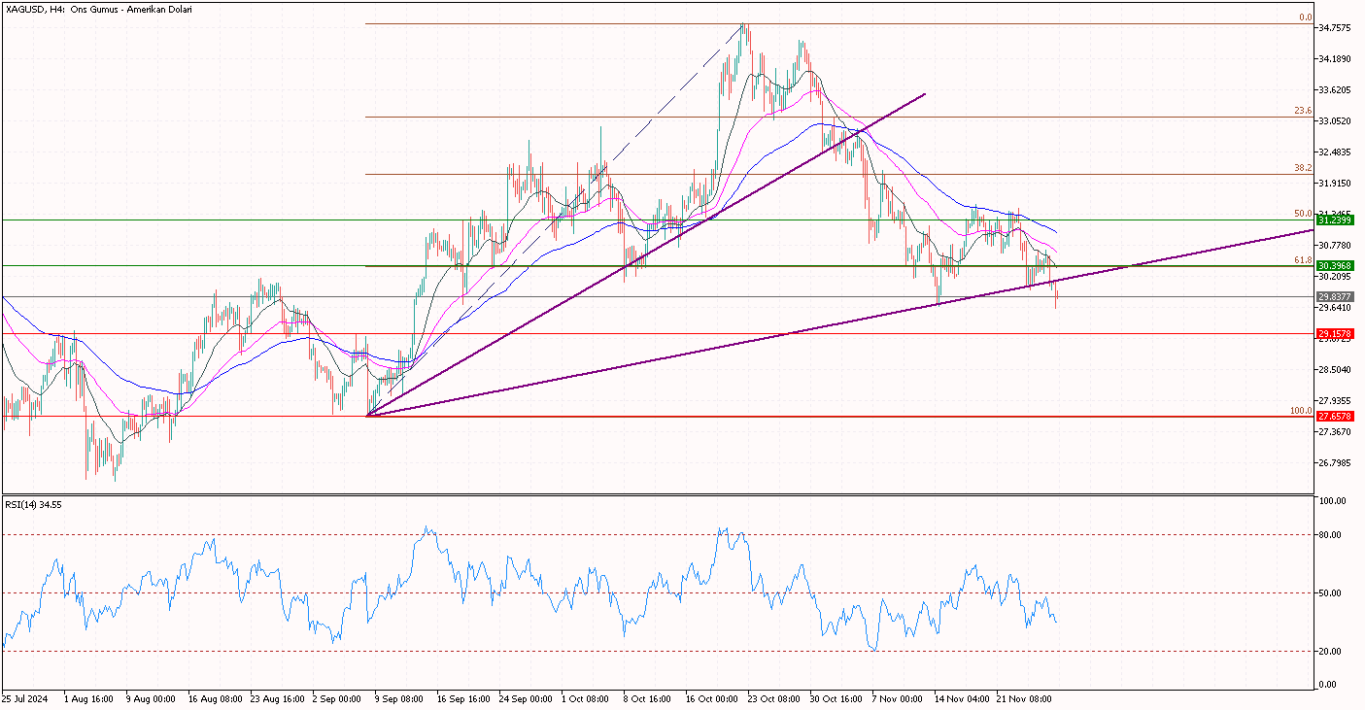Select the 38.2 Fibonacci level label
Viewport: 1365px width, 710px height.
(1305, 168)
